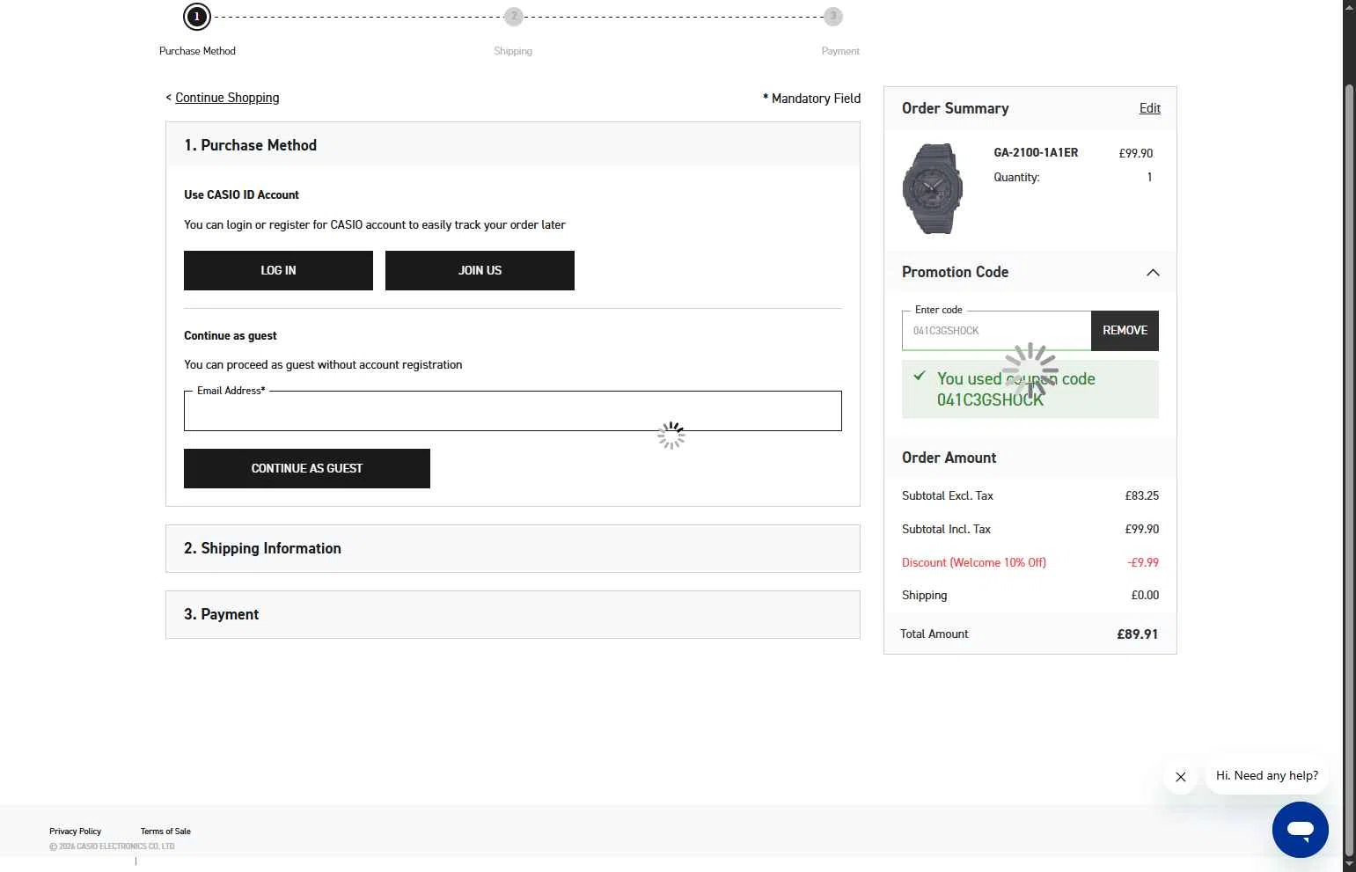
Task: Click the Order Amount heading
Action: click(949, 458)
